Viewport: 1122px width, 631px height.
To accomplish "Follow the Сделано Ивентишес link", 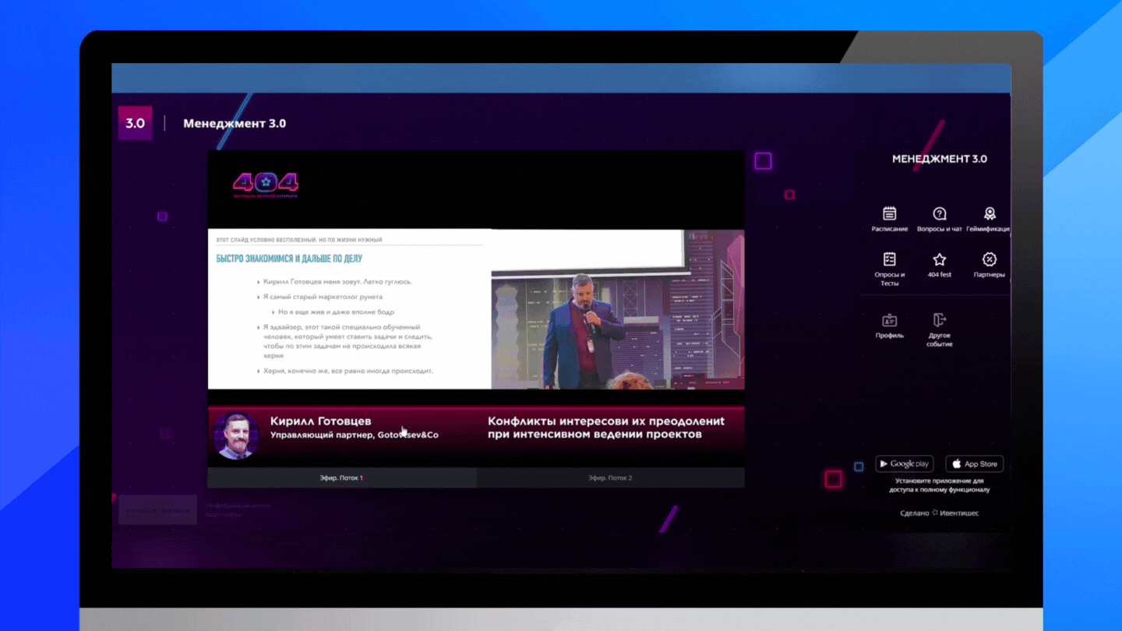I will pyautogui.click(x=939, y=513).
